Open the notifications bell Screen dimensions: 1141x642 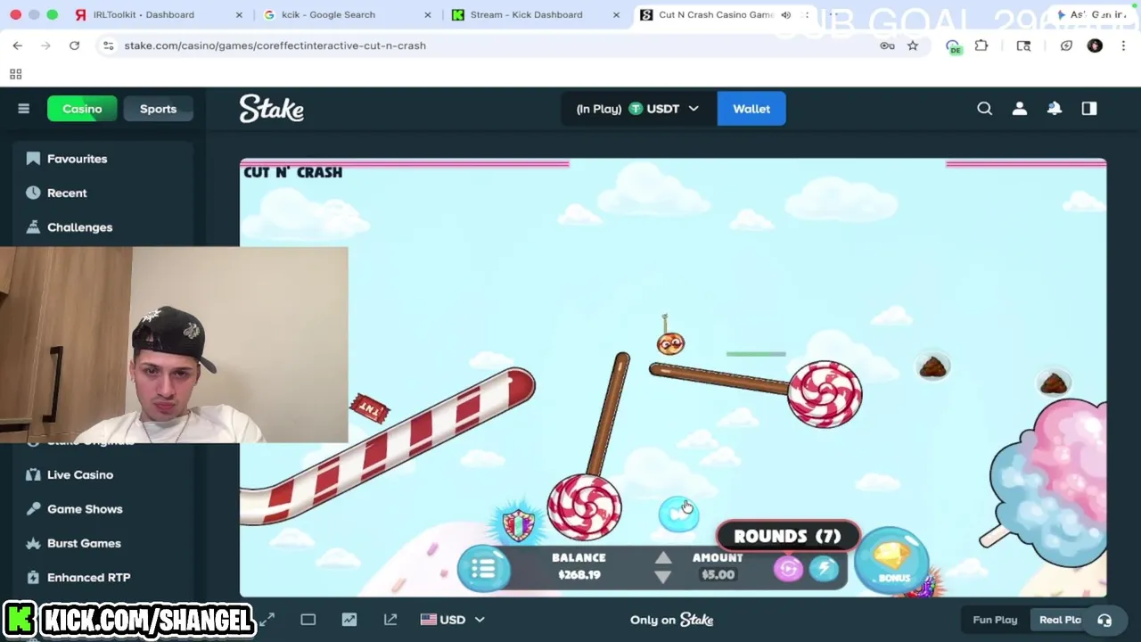[x=1055, y=109]
